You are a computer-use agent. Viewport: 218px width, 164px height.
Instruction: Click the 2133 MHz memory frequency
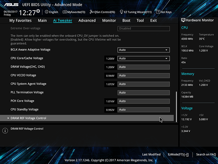click(187, 85)
